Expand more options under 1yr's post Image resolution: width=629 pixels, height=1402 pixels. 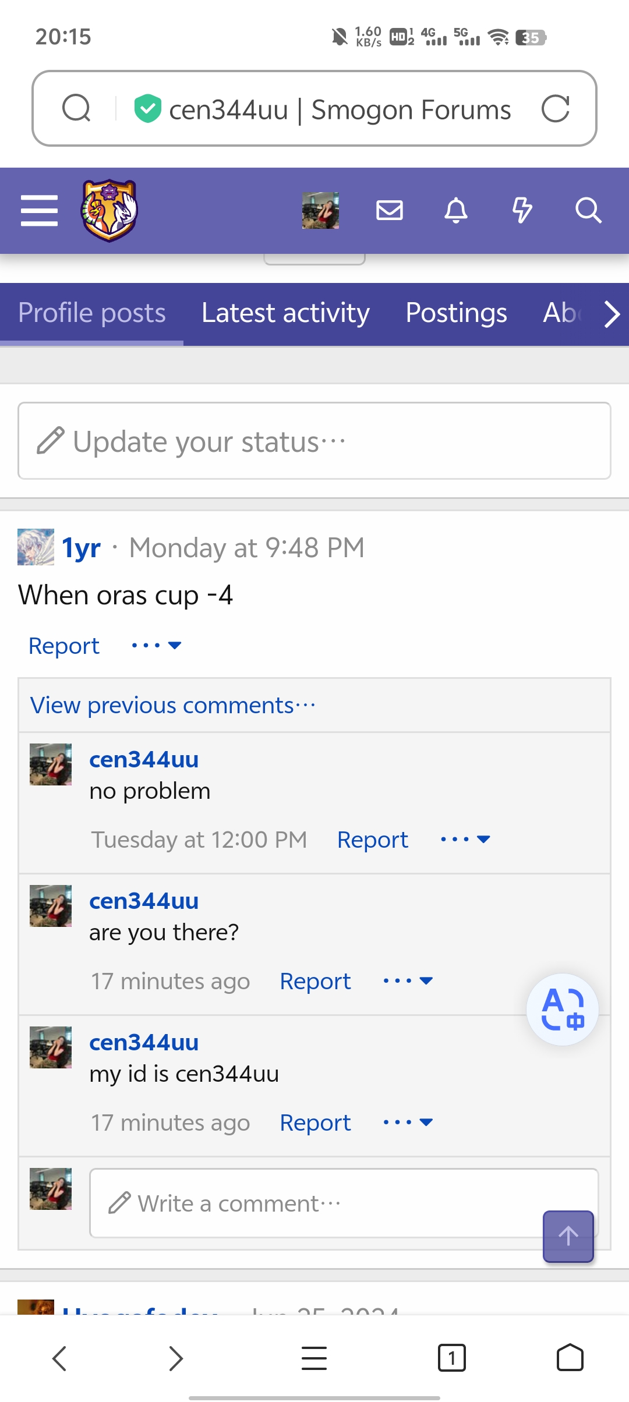tap(156, 645)
